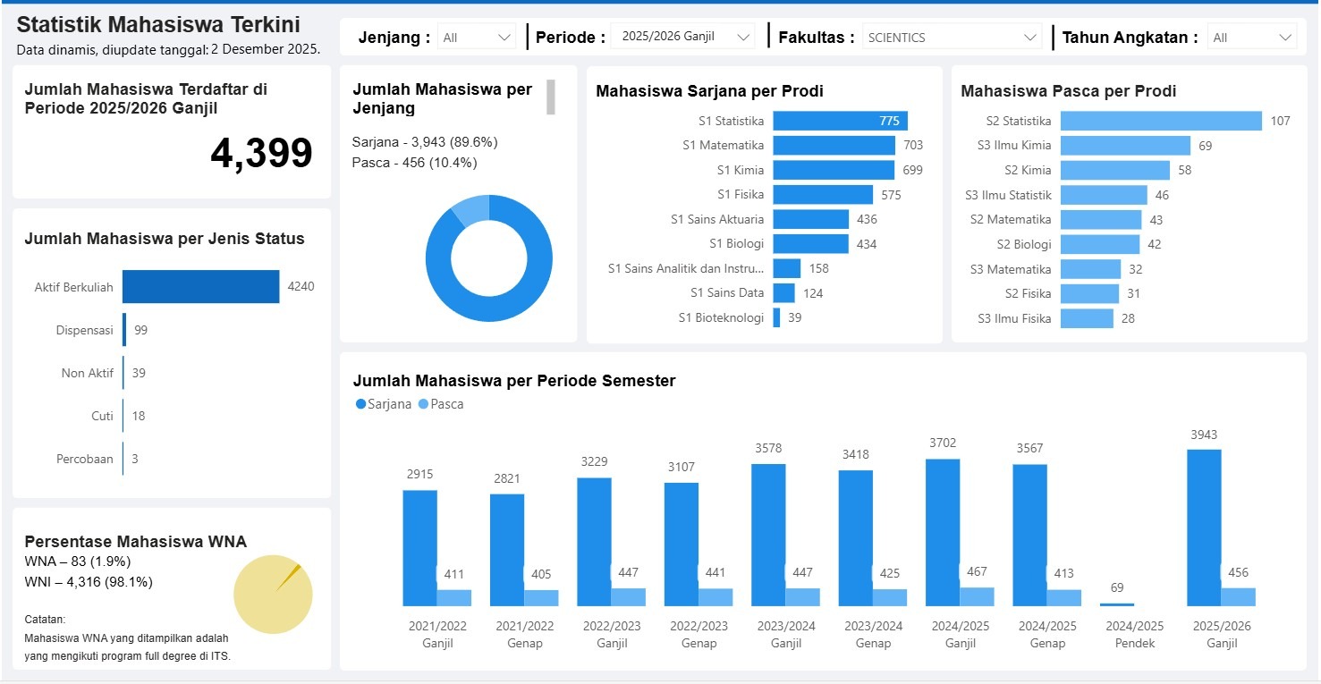Select the S3 Ilmu Kimia bar
This screenshot has height=684, width=1321.
1125,146
